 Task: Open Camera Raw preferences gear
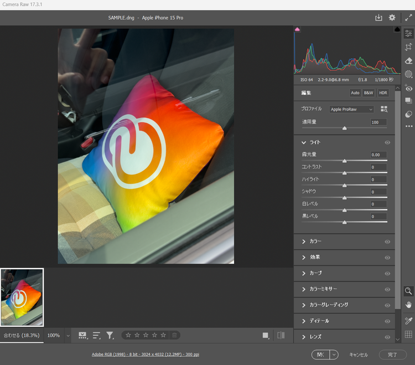[x=392, y=18]
